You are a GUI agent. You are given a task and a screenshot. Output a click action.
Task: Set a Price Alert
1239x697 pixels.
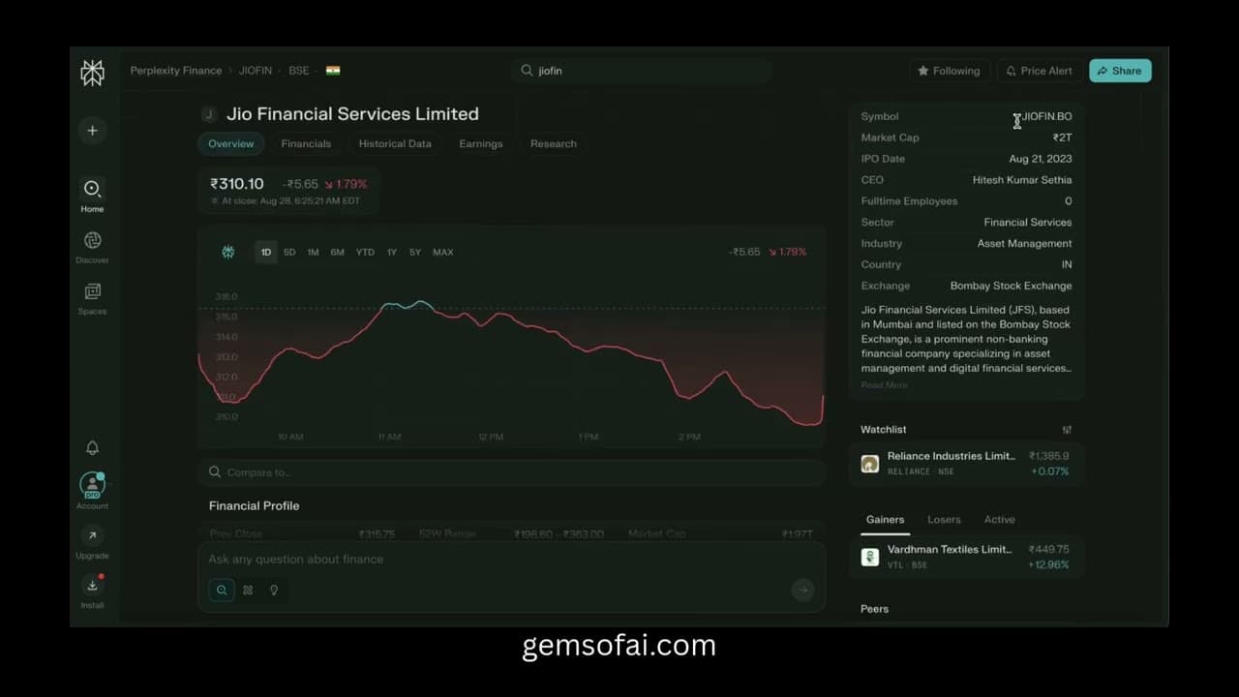coord(1039,71)
